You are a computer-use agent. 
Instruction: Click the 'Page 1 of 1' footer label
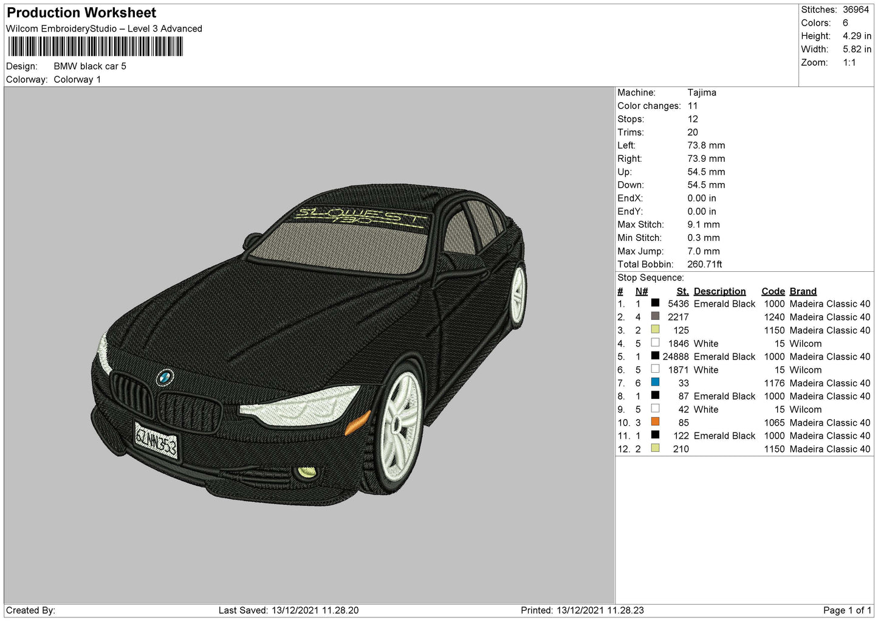(x=847, y=611)
